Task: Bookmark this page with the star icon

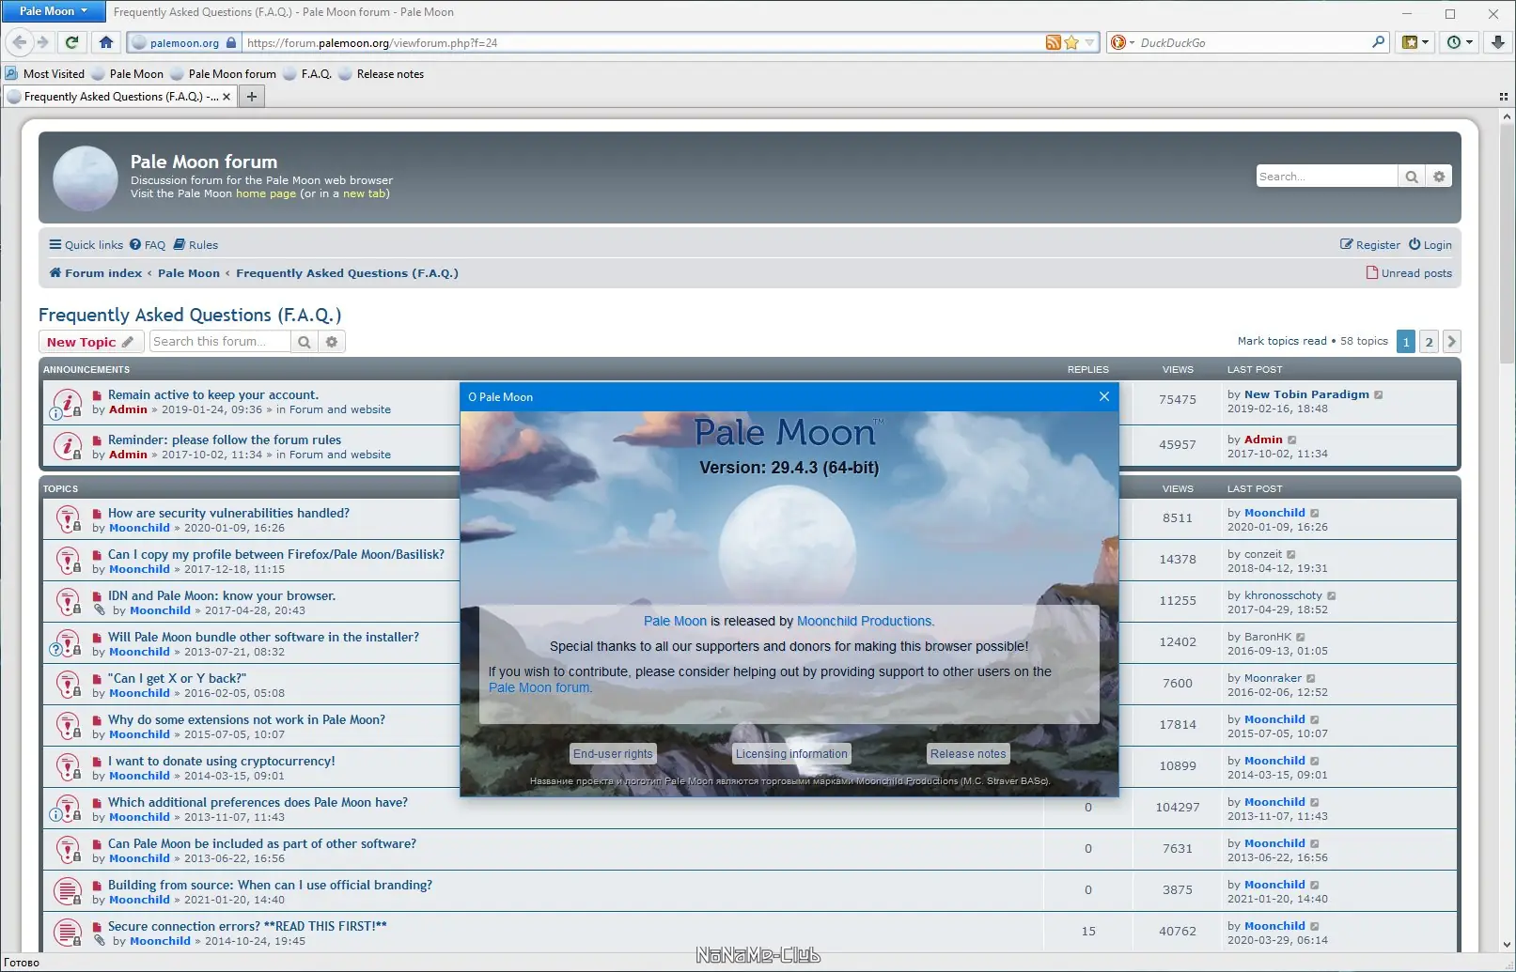Action: pyautogui.click(x=1071, y=42)
